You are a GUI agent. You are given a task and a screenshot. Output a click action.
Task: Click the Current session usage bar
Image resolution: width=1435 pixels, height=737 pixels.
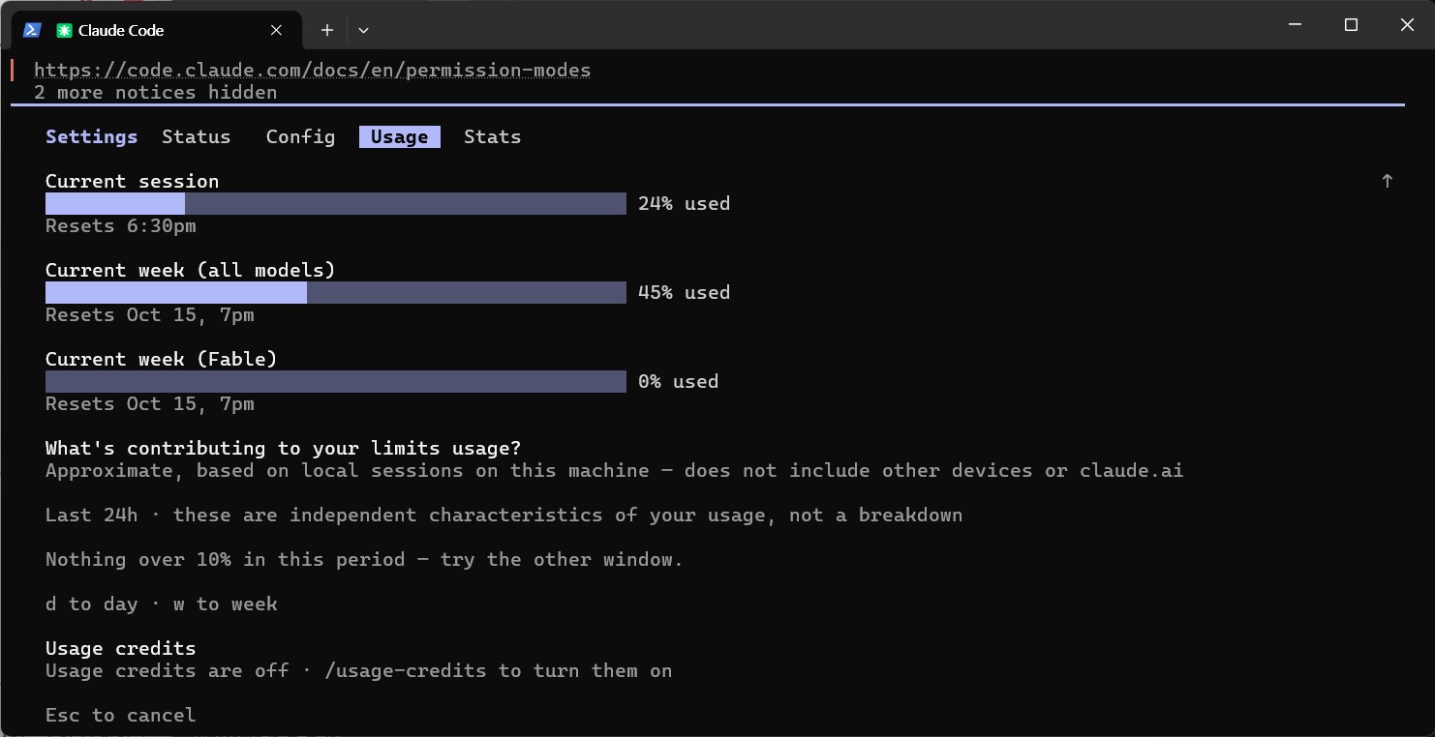click(x=336, y=203)
